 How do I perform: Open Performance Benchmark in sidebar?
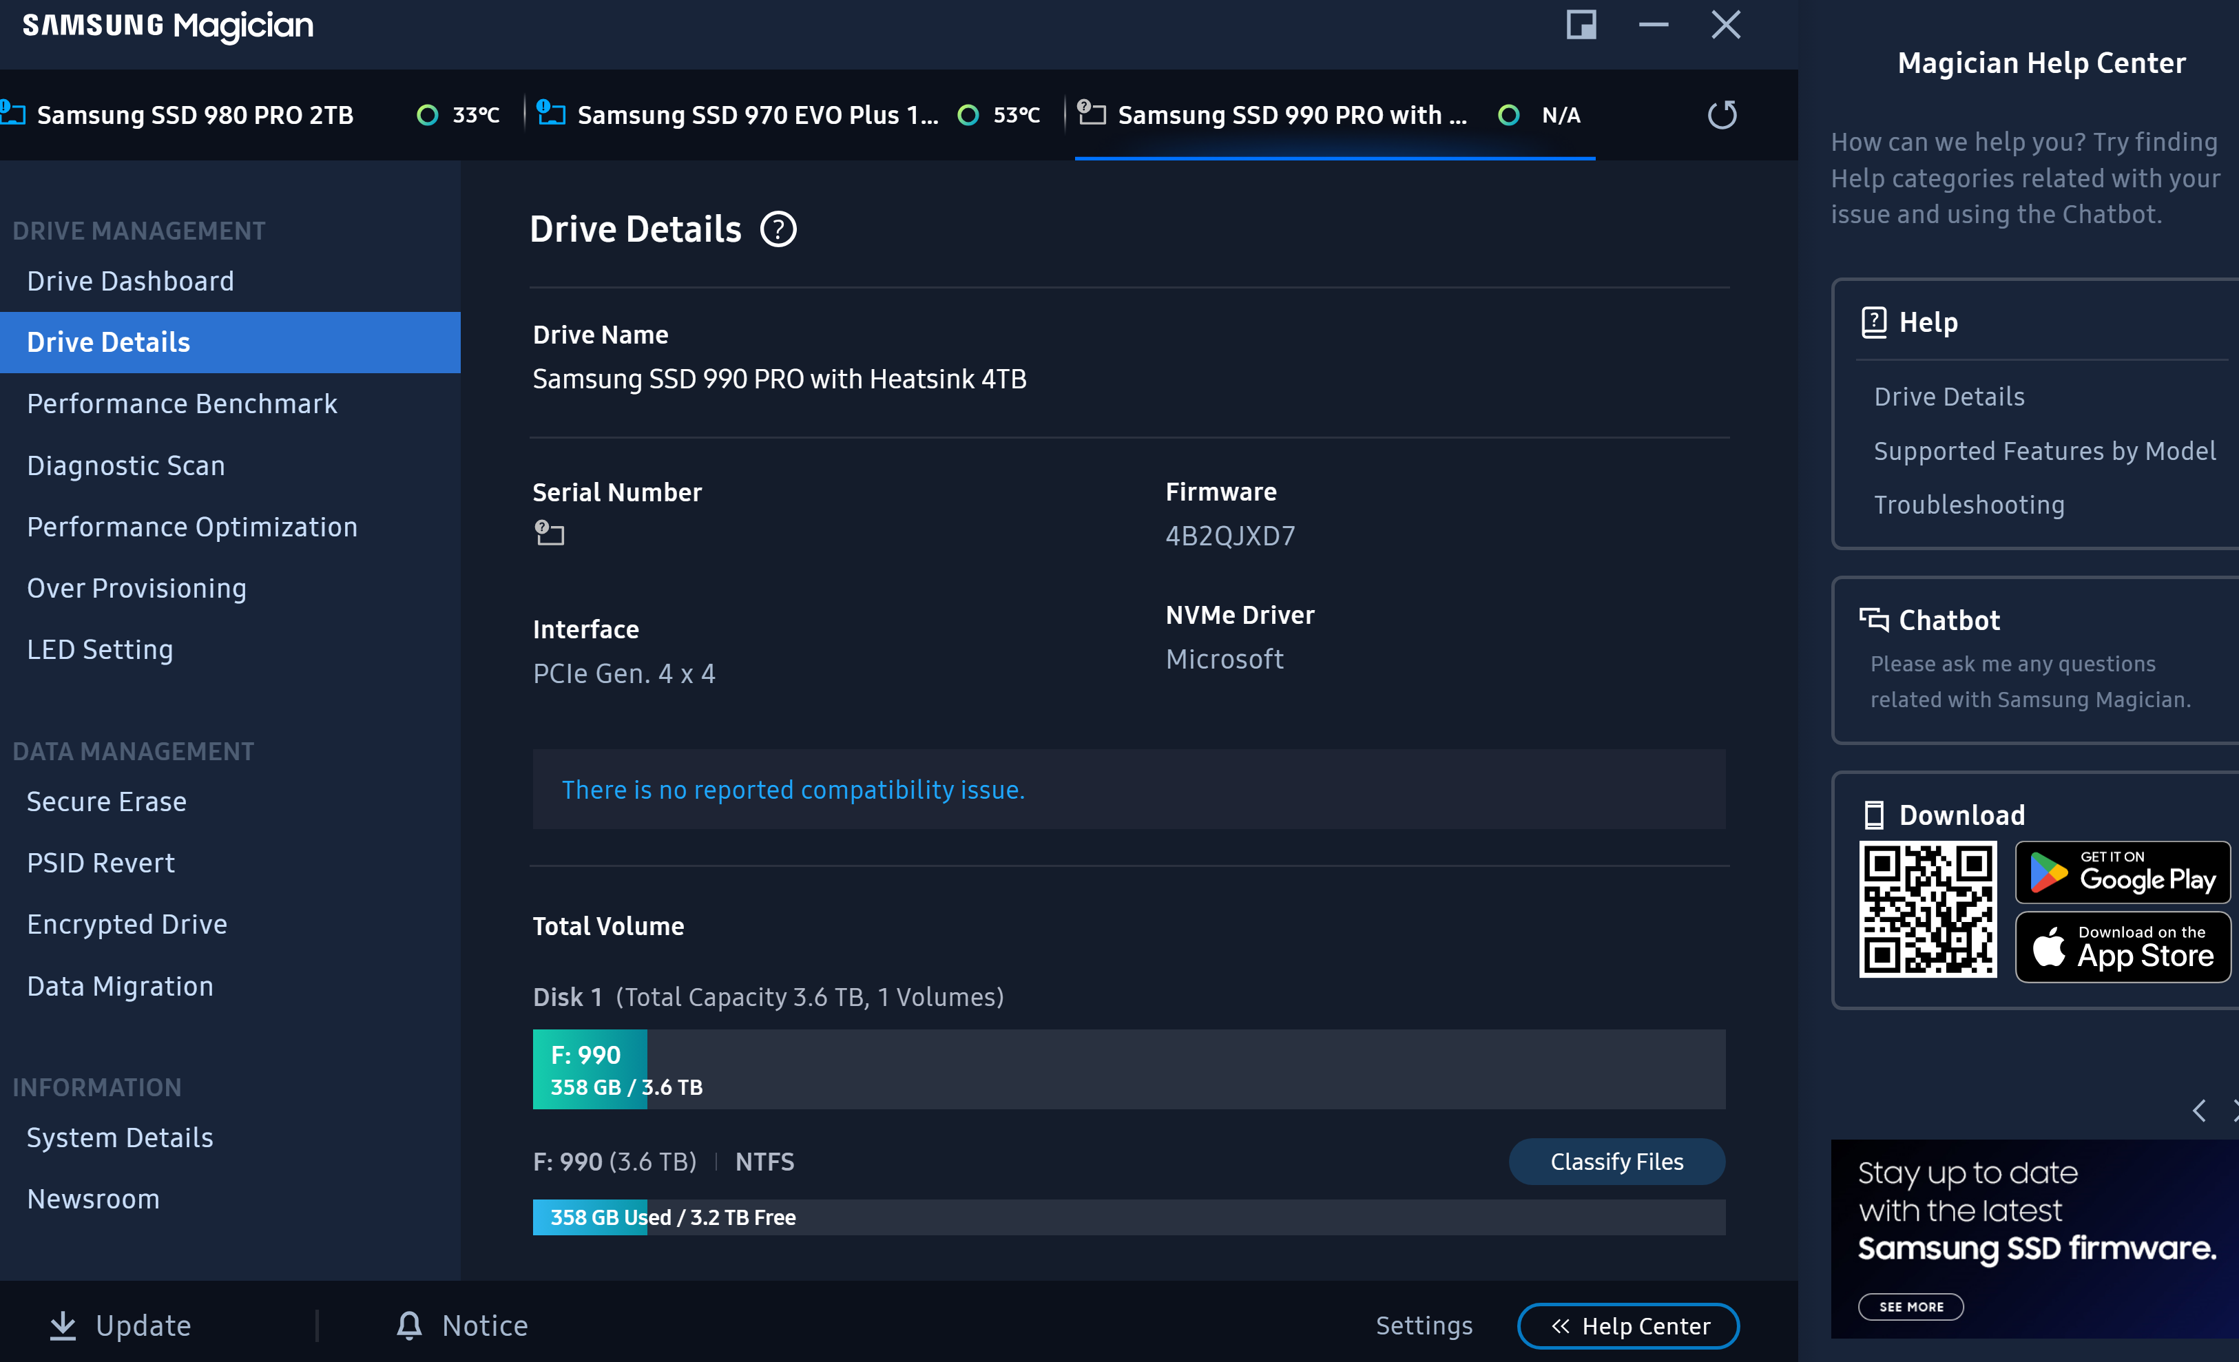click(182, 404)
